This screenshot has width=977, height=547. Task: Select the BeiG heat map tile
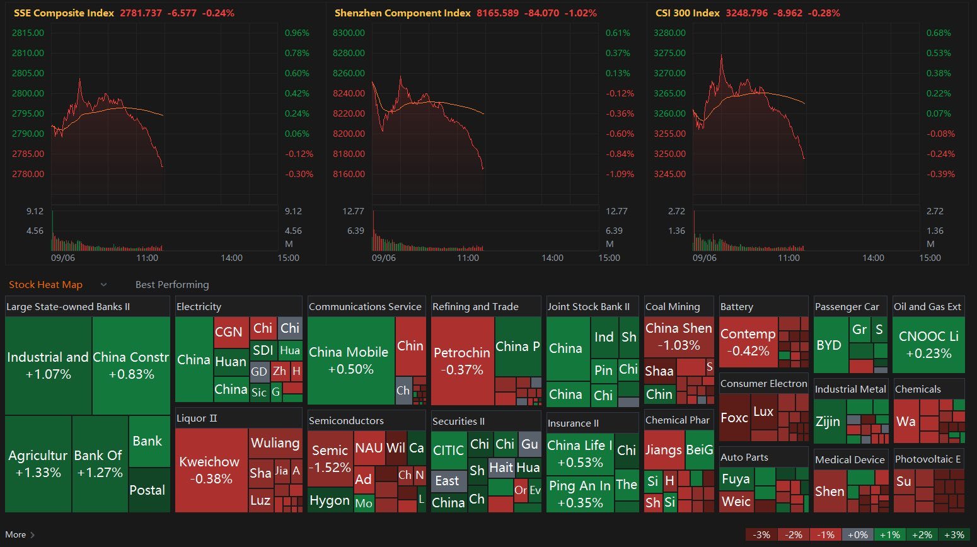click(700, 450)
